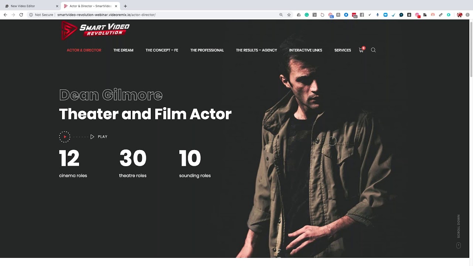Close the New Video Editor tab
The image size is (473, 266).
click(57, 6)
